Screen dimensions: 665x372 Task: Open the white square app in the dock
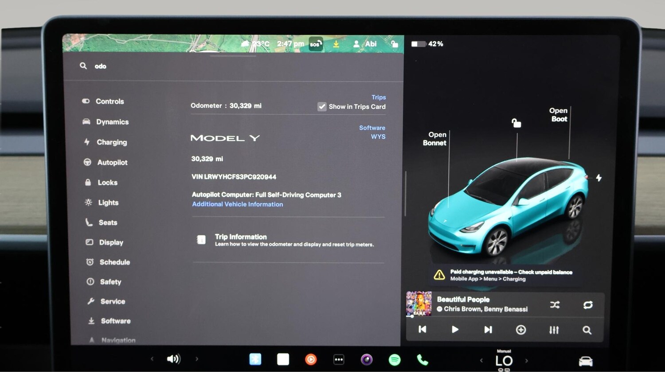[x=283, y=359]
